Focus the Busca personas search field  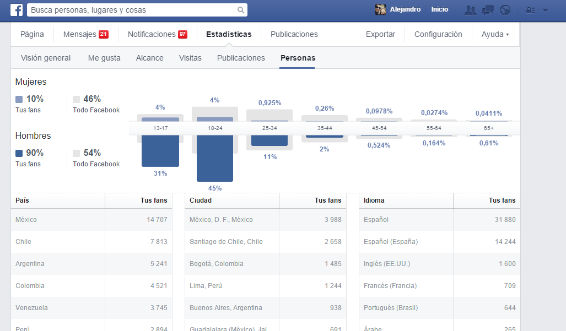click(130, 10)
